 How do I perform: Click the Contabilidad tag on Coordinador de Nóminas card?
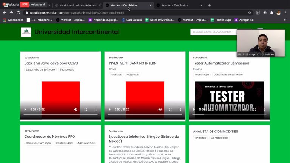pyautogui.click(x=64, y=143)
